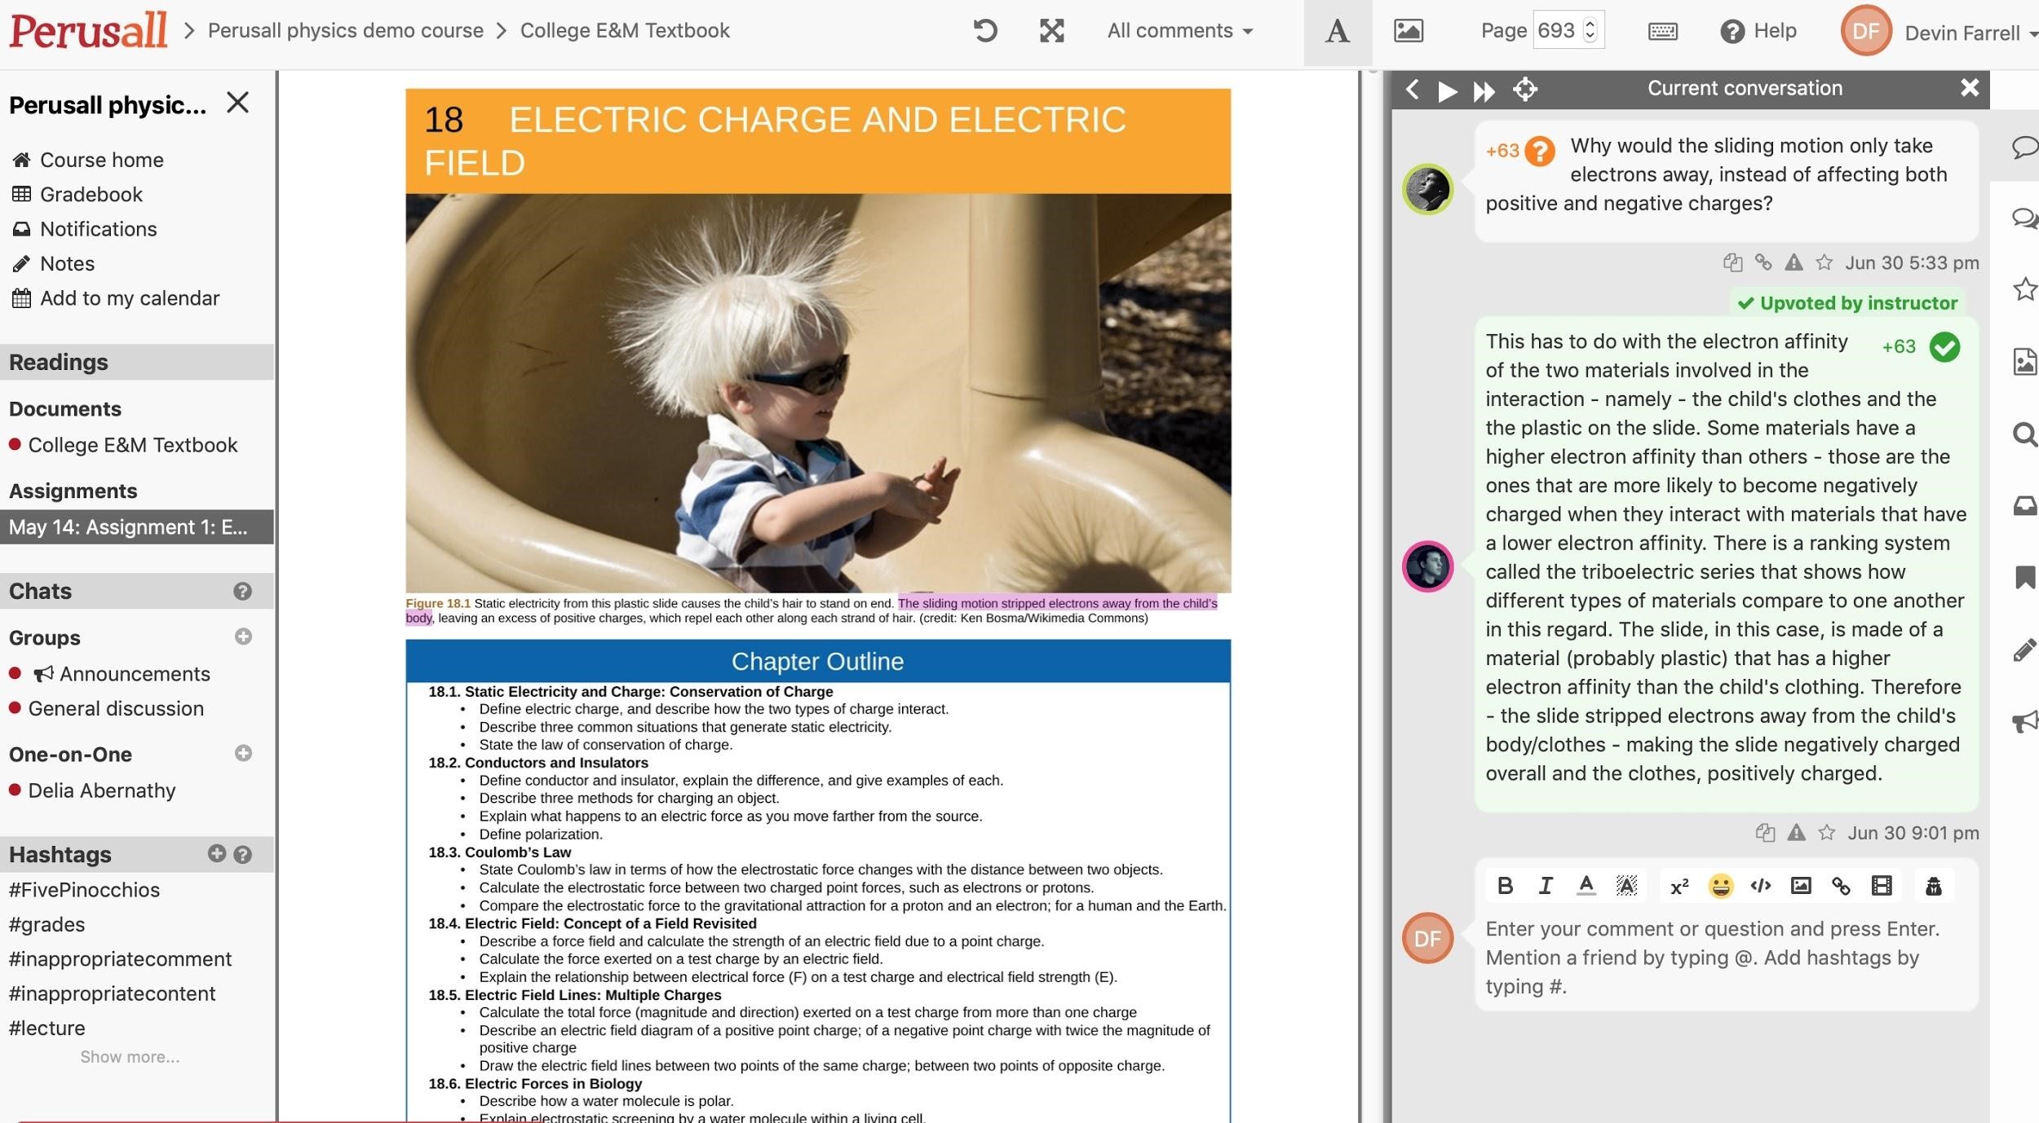
Task: Open Help
Action: 1758,31
